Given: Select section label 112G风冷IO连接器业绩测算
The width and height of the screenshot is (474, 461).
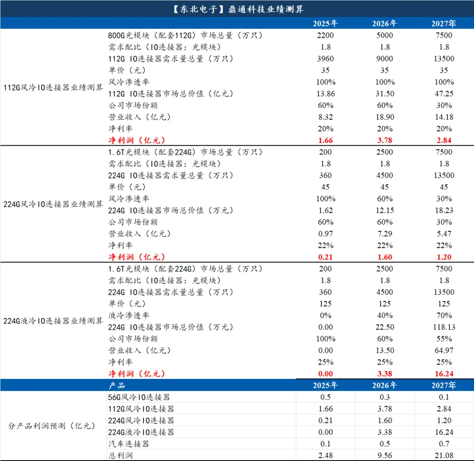Looking at the screenshot, I should pyautogui.click(x=53, y=88).
